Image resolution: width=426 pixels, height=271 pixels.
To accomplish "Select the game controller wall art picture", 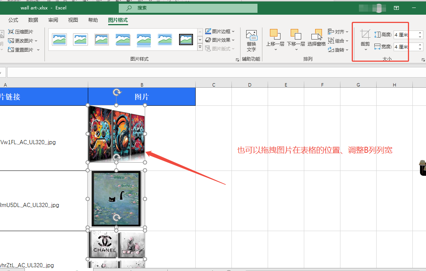I will (x=116, y=134).
